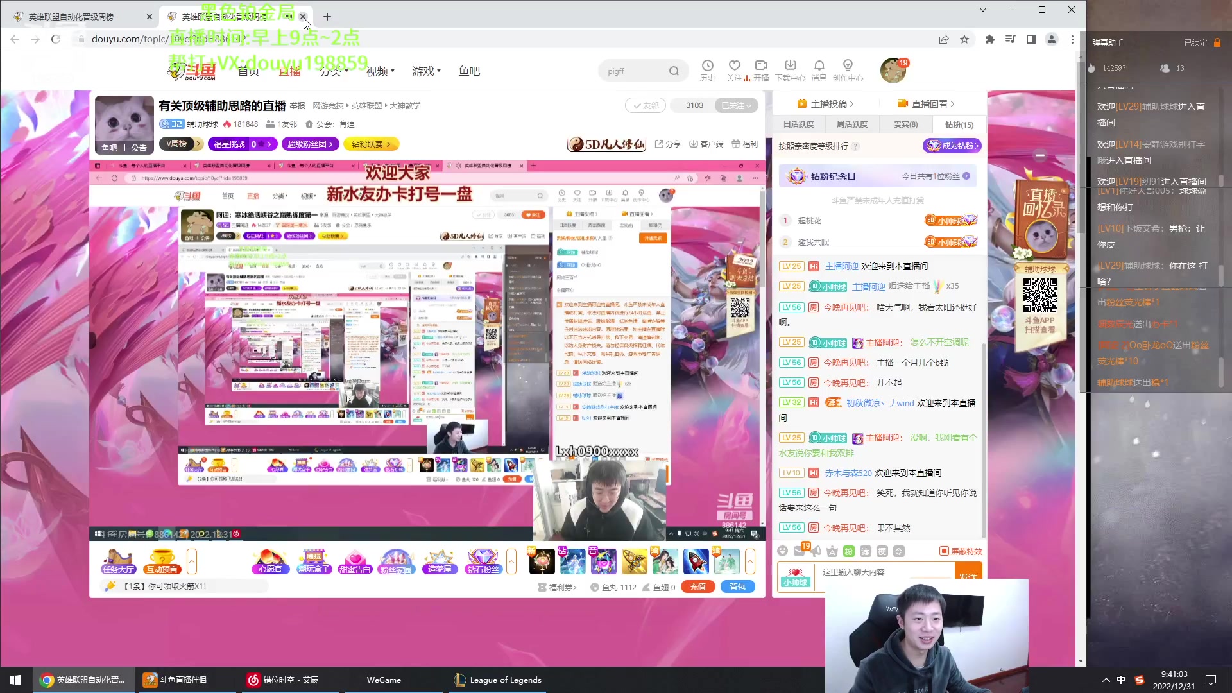Open the emoji picker beside the chat input
Image resolution: width=1232 pixels, height=693 pixels.
tap(782, 551)
